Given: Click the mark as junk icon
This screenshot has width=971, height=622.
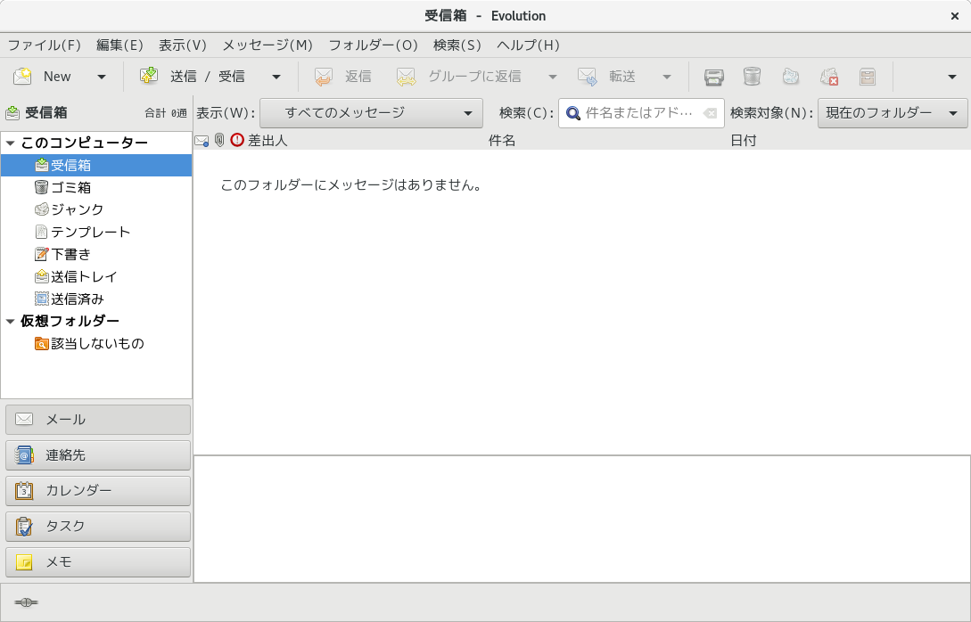Looking at the screenshot, I should (790, 77).
